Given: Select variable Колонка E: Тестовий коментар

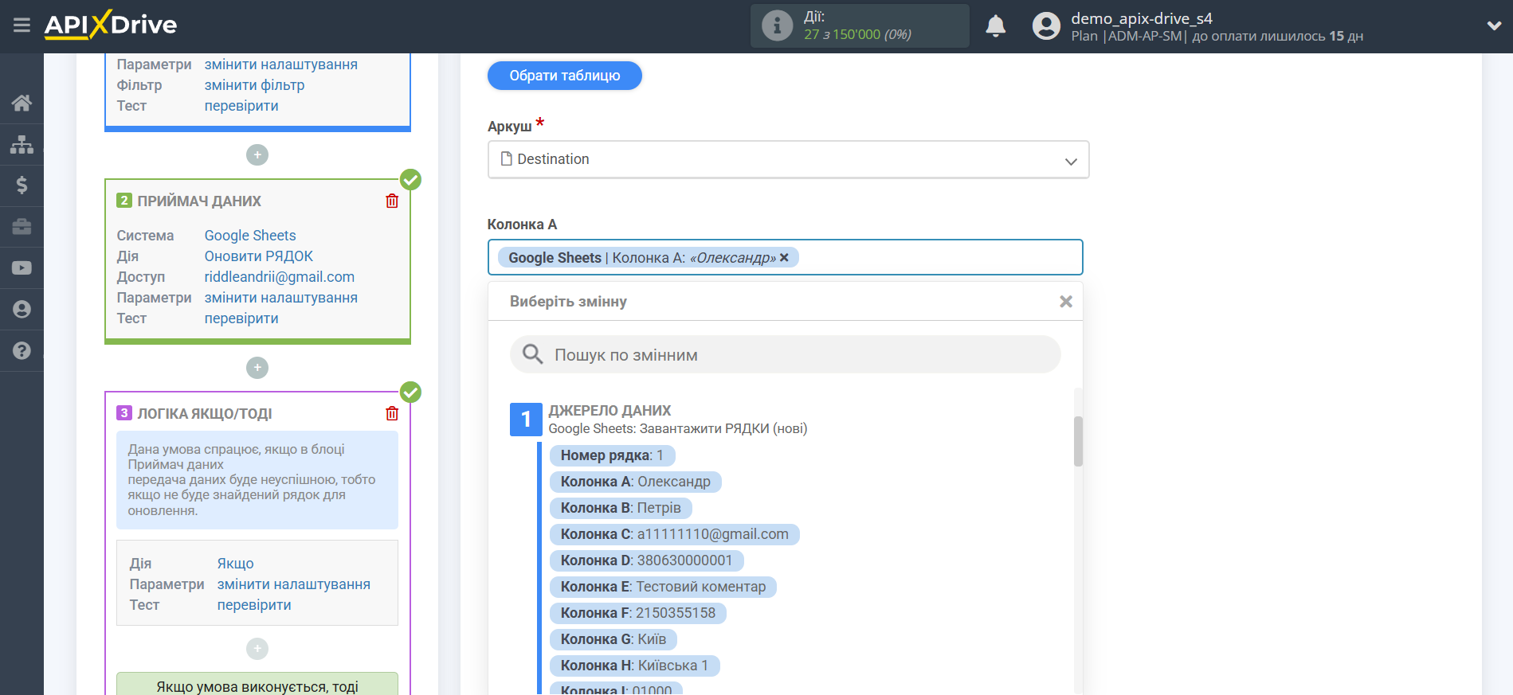Looking at the screenshot, I should tap(663, 587).
